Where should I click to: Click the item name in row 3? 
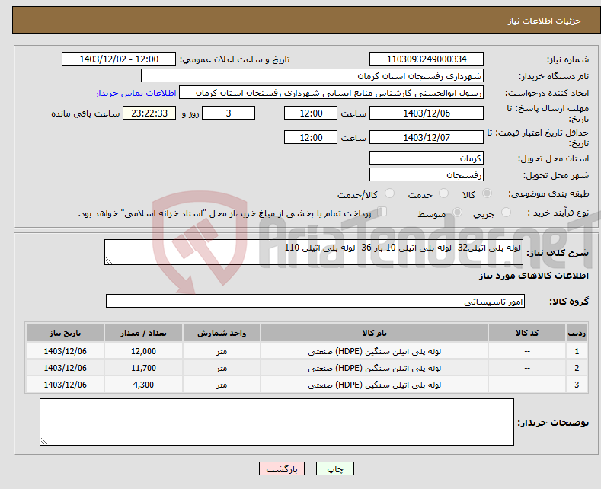(375, 385)
